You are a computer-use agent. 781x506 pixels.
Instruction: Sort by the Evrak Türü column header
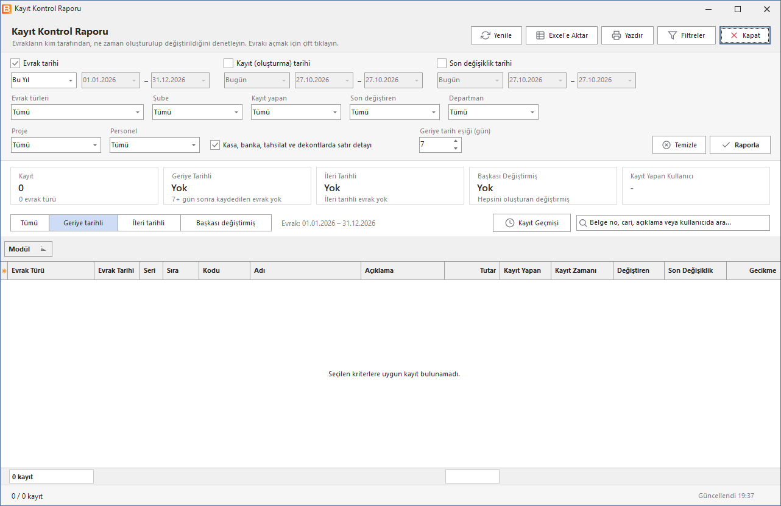[x=51, y=271]
